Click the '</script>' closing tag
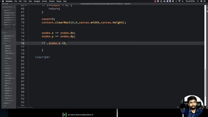Image resolution: width=208 pixels, height=117 pixels. pyautogui.click(x=43, y=57)
